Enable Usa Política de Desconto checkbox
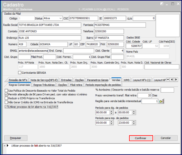The height and width of the screenshot is (155, 182). point(6,90)
